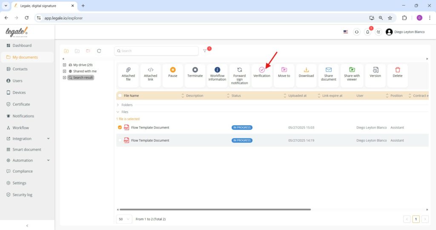Screen dimensions: 436x230
Task: Expand the Shared with me node
Action: tap(65, 71)
